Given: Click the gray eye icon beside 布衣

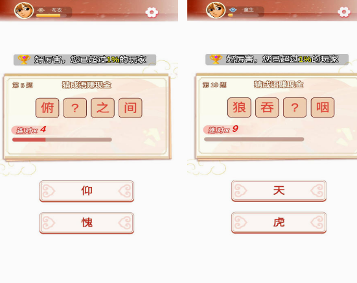Looking at the screenshot, I should click(41, 10).
